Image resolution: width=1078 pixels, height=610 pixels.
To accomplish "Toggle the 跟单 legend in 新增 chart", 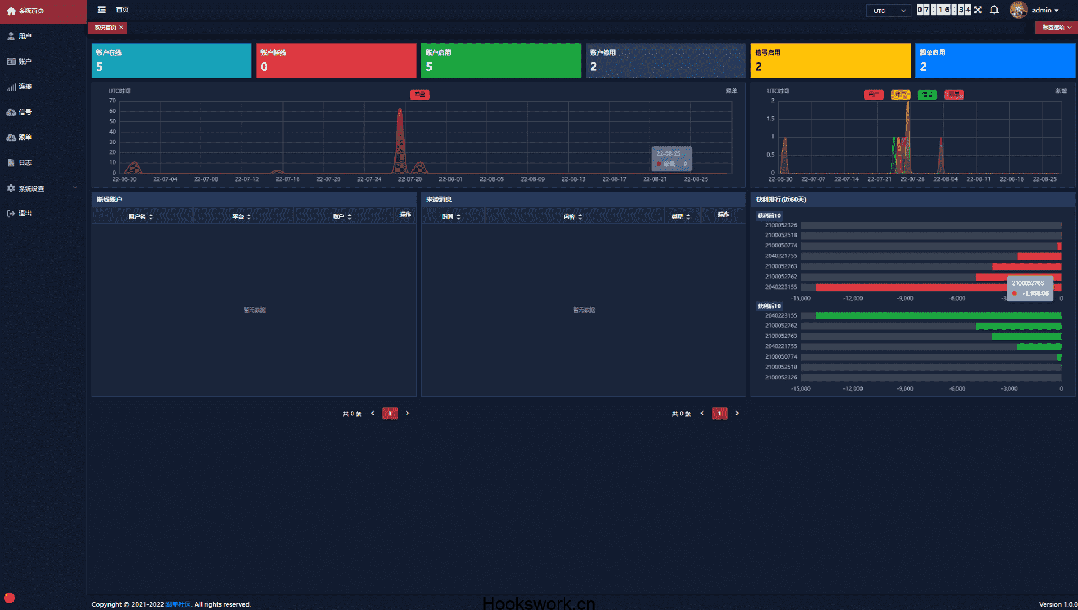I will click(x=954, y=94).
